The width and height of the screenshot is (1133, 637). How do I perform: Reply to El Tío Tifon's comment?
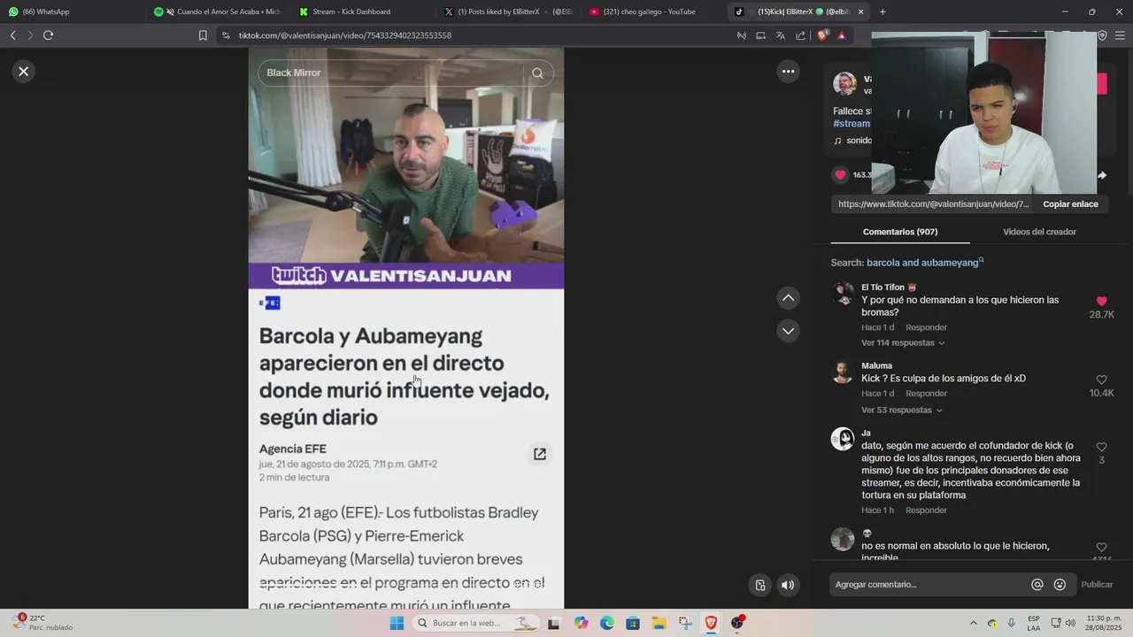926,327
